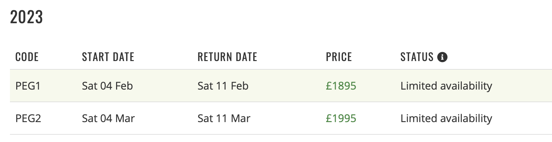Select the PEG1 departure row
This screenshot has height=142, width=552.
pyautogui.click(x=281, y=86)
